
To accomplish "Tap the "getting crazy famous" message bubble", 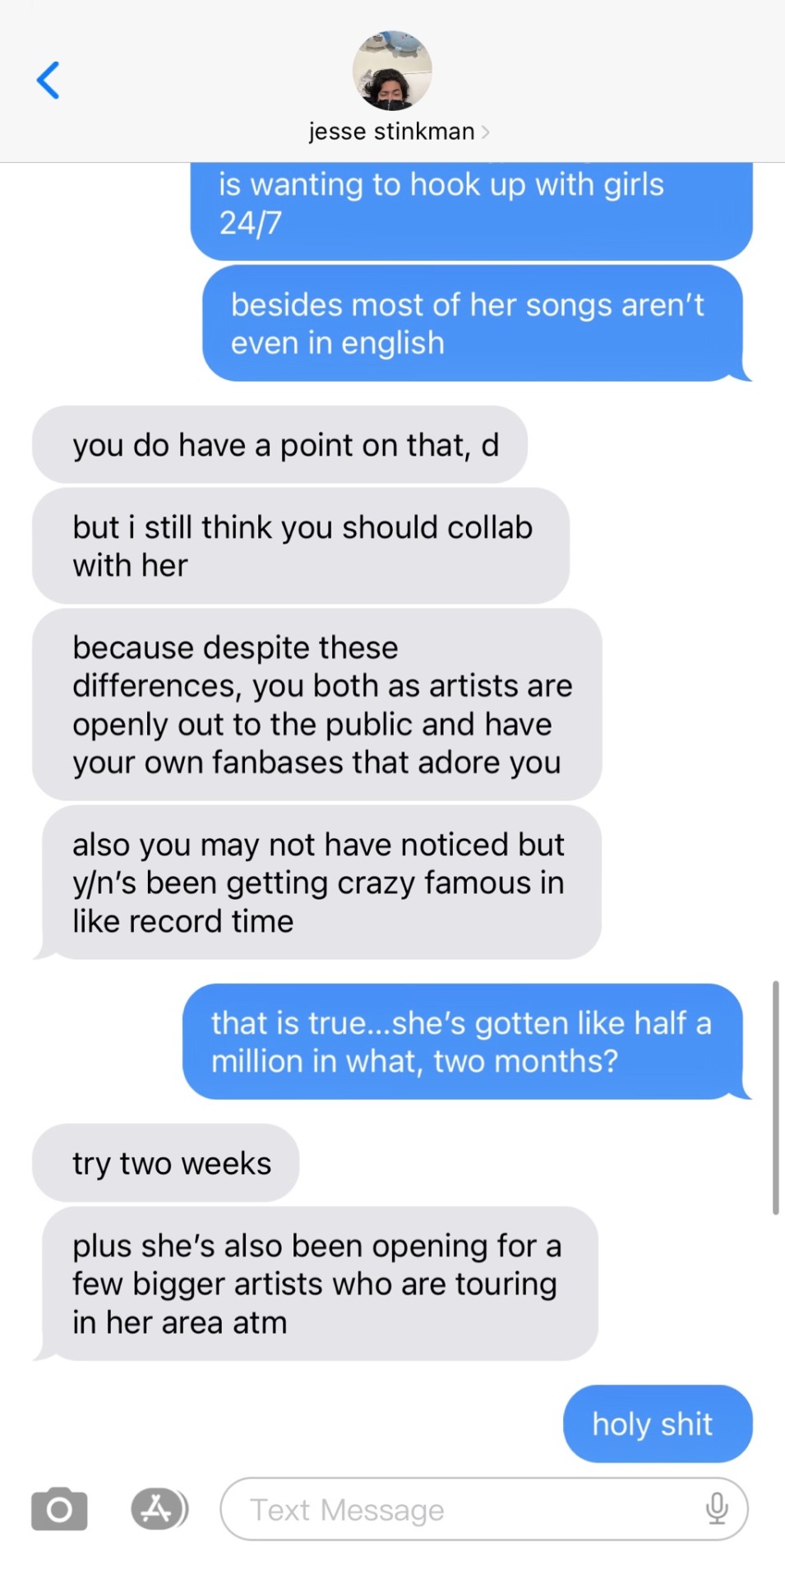I will point(317,882).
